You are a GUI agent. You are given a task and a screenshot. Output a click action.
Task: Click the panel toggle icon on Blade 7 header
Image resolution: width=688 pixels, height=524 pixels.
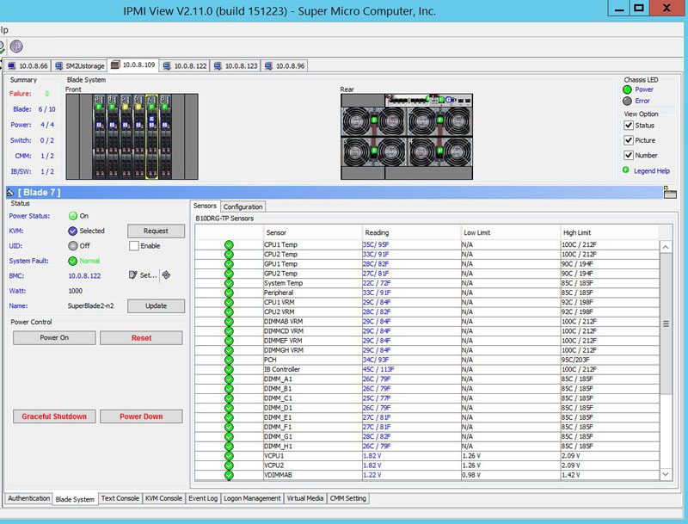click(x=670, y=194)
